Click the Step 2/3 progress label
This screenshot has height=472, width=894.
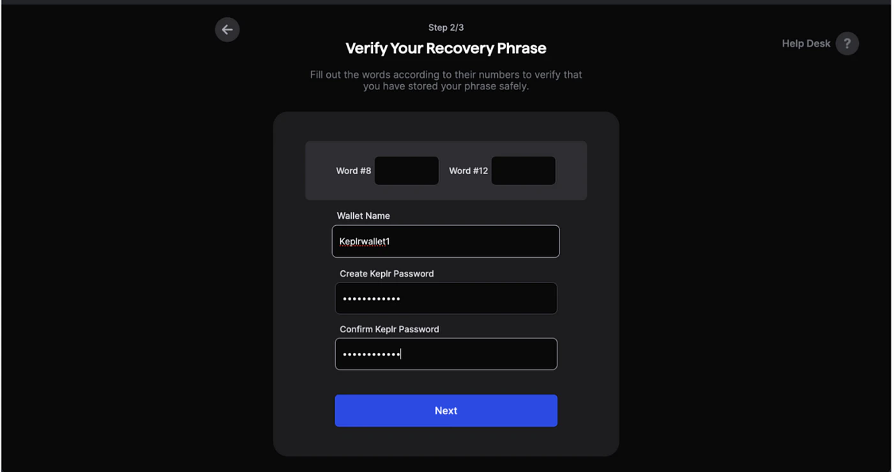pos(446,27)
